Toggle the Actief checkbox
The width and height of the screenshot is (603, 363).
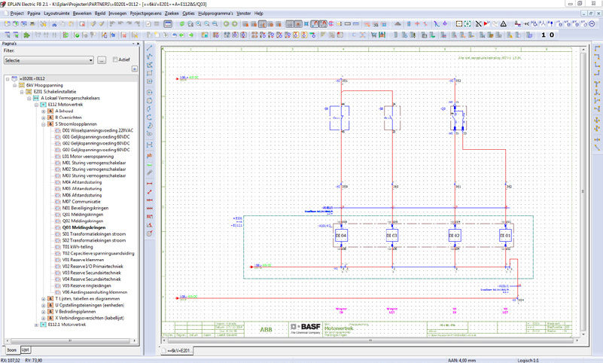point(115,60)
